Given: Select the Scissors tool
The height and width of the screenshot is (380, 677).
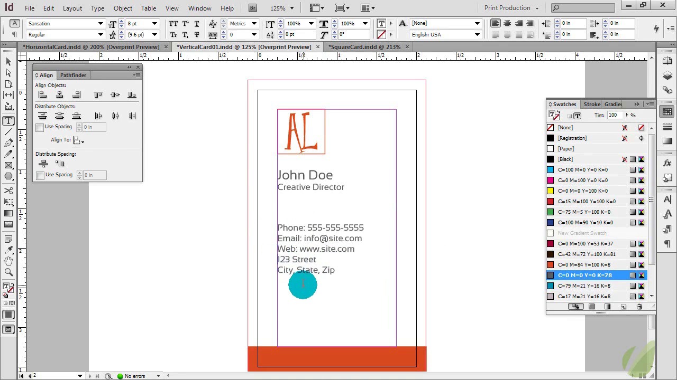Looking at the screenshot, I should (x=8, y=191).
